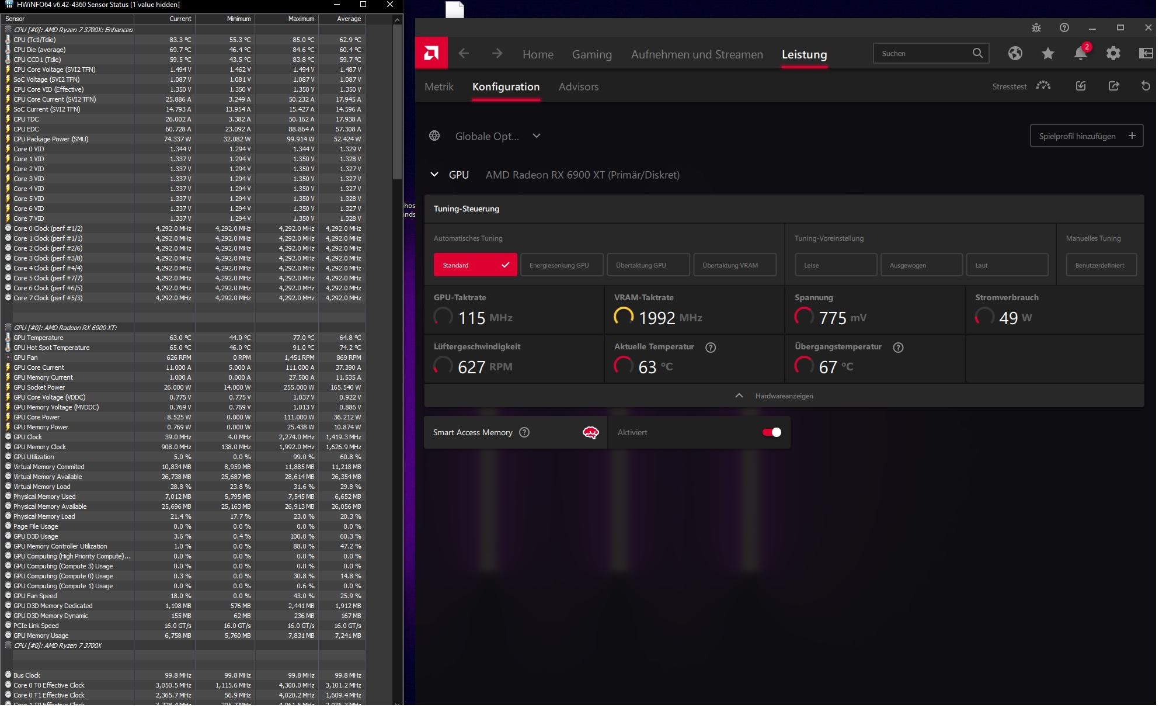The width and height of the screenshot is (1159, 708).
Task: Click the desktop file icon above Radeon window
Action: pos(456,9)
